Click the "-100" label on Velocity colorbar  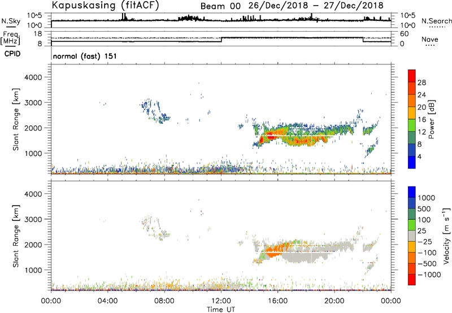point(427,253)
